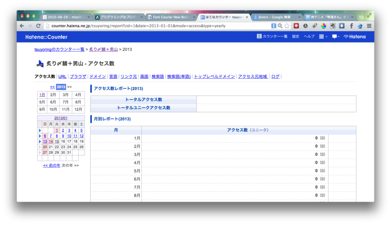Select 1月 in the month grid
391x225 pixels.
[x=42, y=95]
